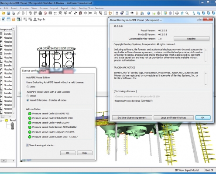Click the Sign In label
The height and width of the screenshot is (174, 216).
pos(41,19)
